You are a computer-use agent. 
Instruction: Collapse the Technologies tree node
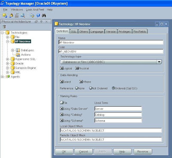pyautogui.click(x=2, y=33)
